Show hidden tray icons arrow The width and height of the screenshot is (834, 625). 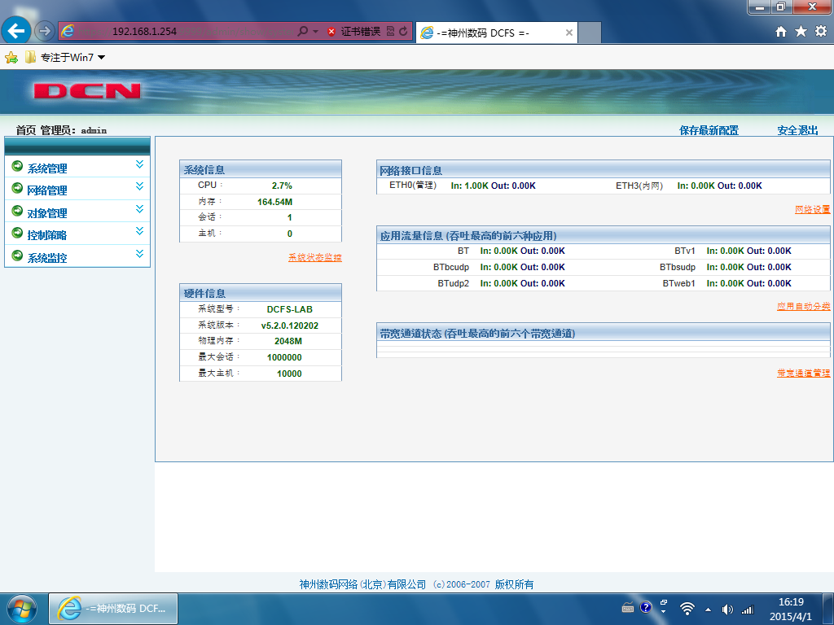[708, 610]
